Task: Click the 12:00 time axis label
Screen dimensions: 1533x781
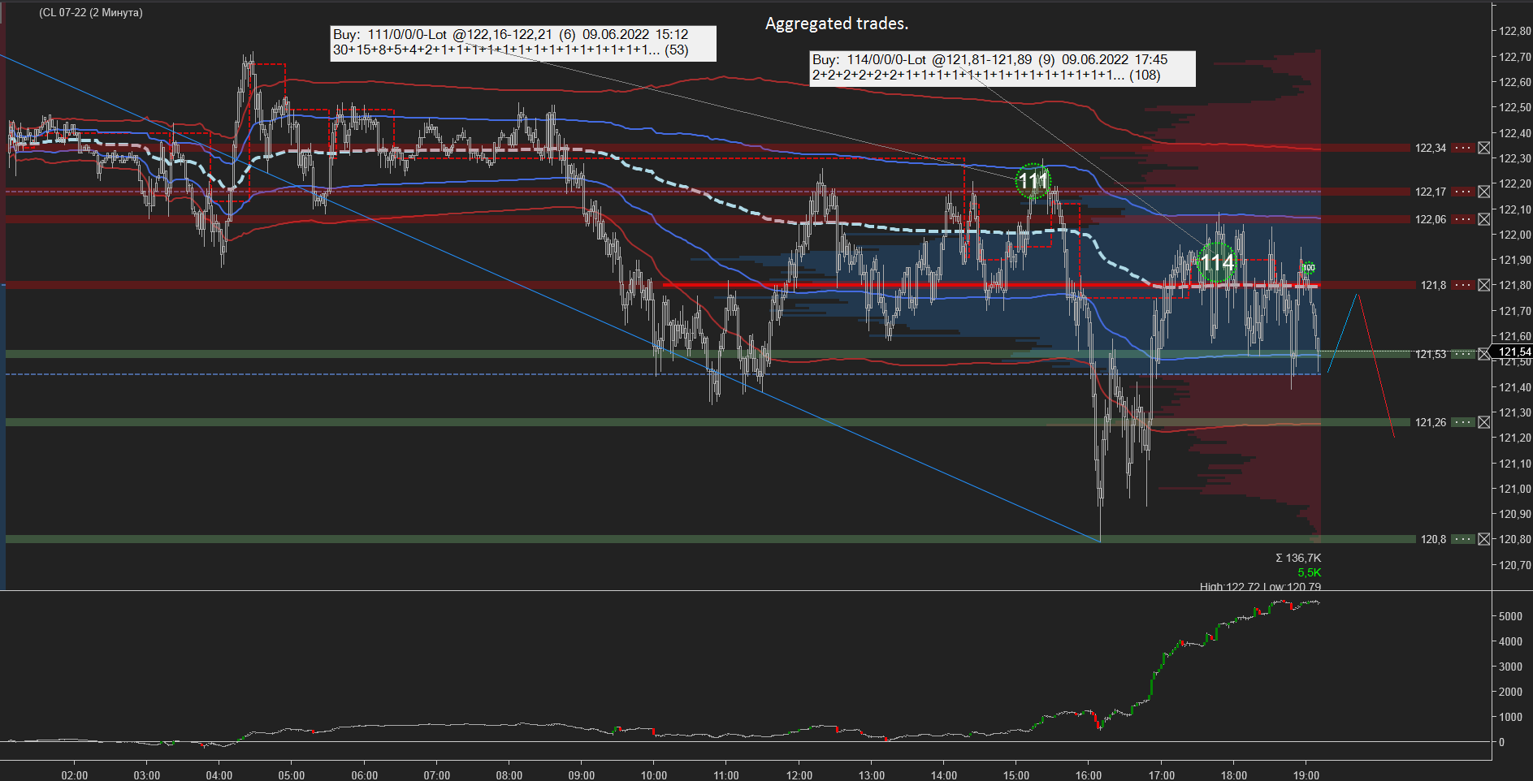Action: point(799,775)
